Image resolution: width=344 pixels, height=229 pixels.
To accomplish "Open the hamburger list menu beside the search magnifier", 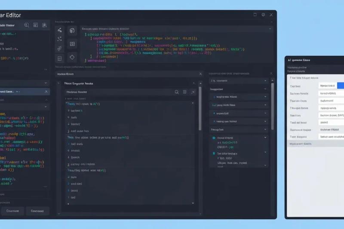I will (185, 92).
